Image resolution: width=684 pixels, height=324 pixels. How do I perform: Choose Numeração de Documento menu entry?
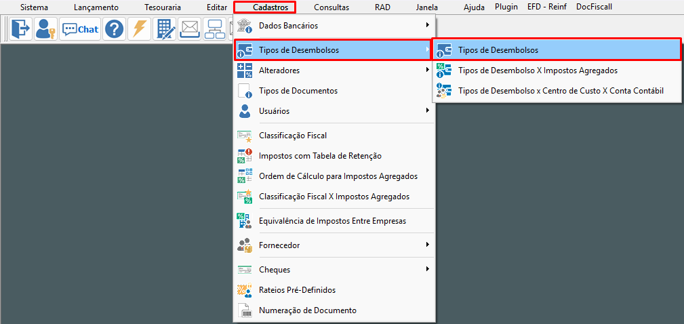334,310
